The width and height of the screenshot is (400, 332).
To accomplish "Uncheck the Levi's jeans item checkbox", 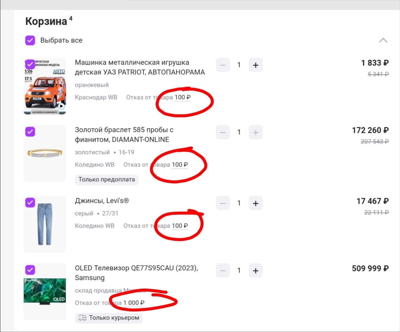I will click(x=30, y=203).
